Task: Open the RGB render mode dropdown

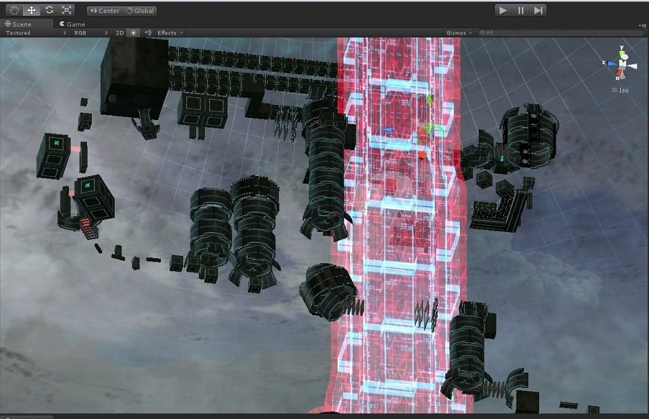Action: (90, 32)
